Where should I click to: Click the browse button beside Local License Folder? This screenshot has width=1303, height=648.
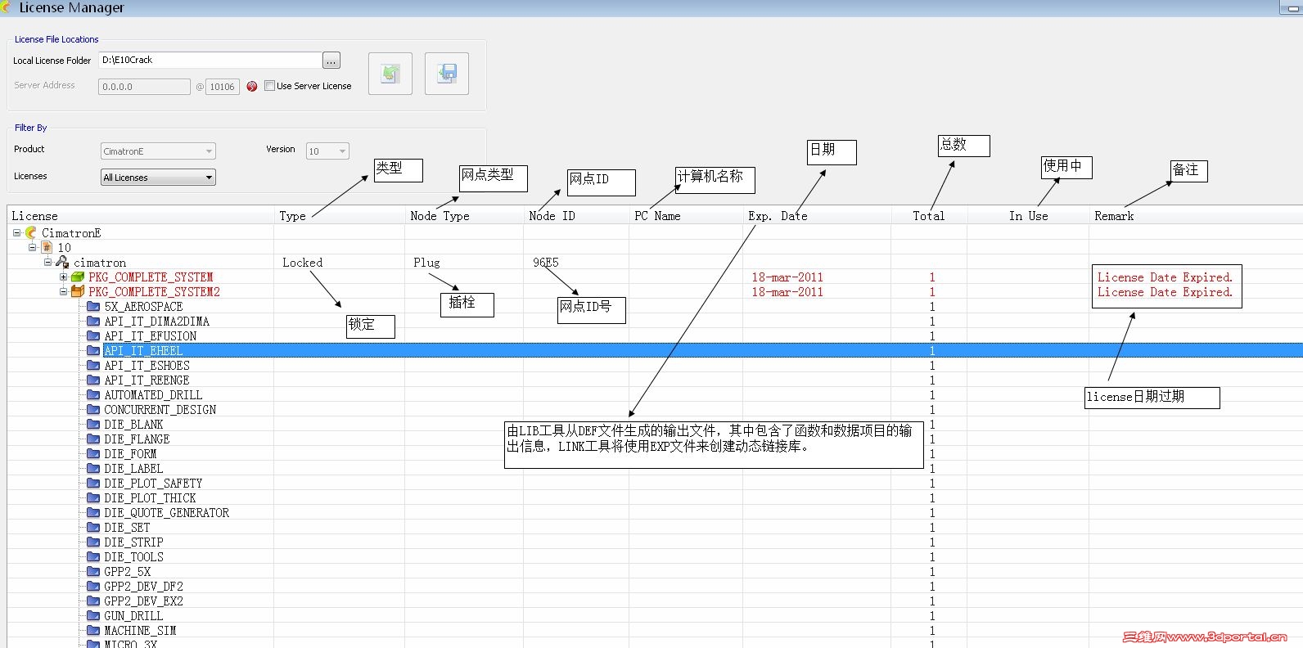click(x=331, y=61)
